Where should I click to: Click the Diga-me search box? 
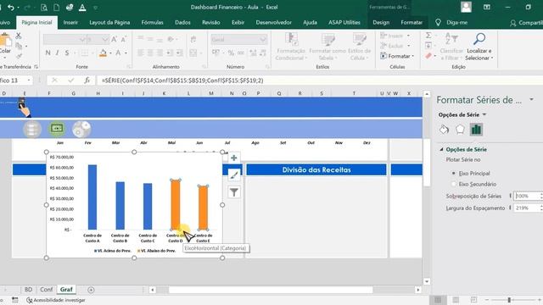click(x=452, y=23)
